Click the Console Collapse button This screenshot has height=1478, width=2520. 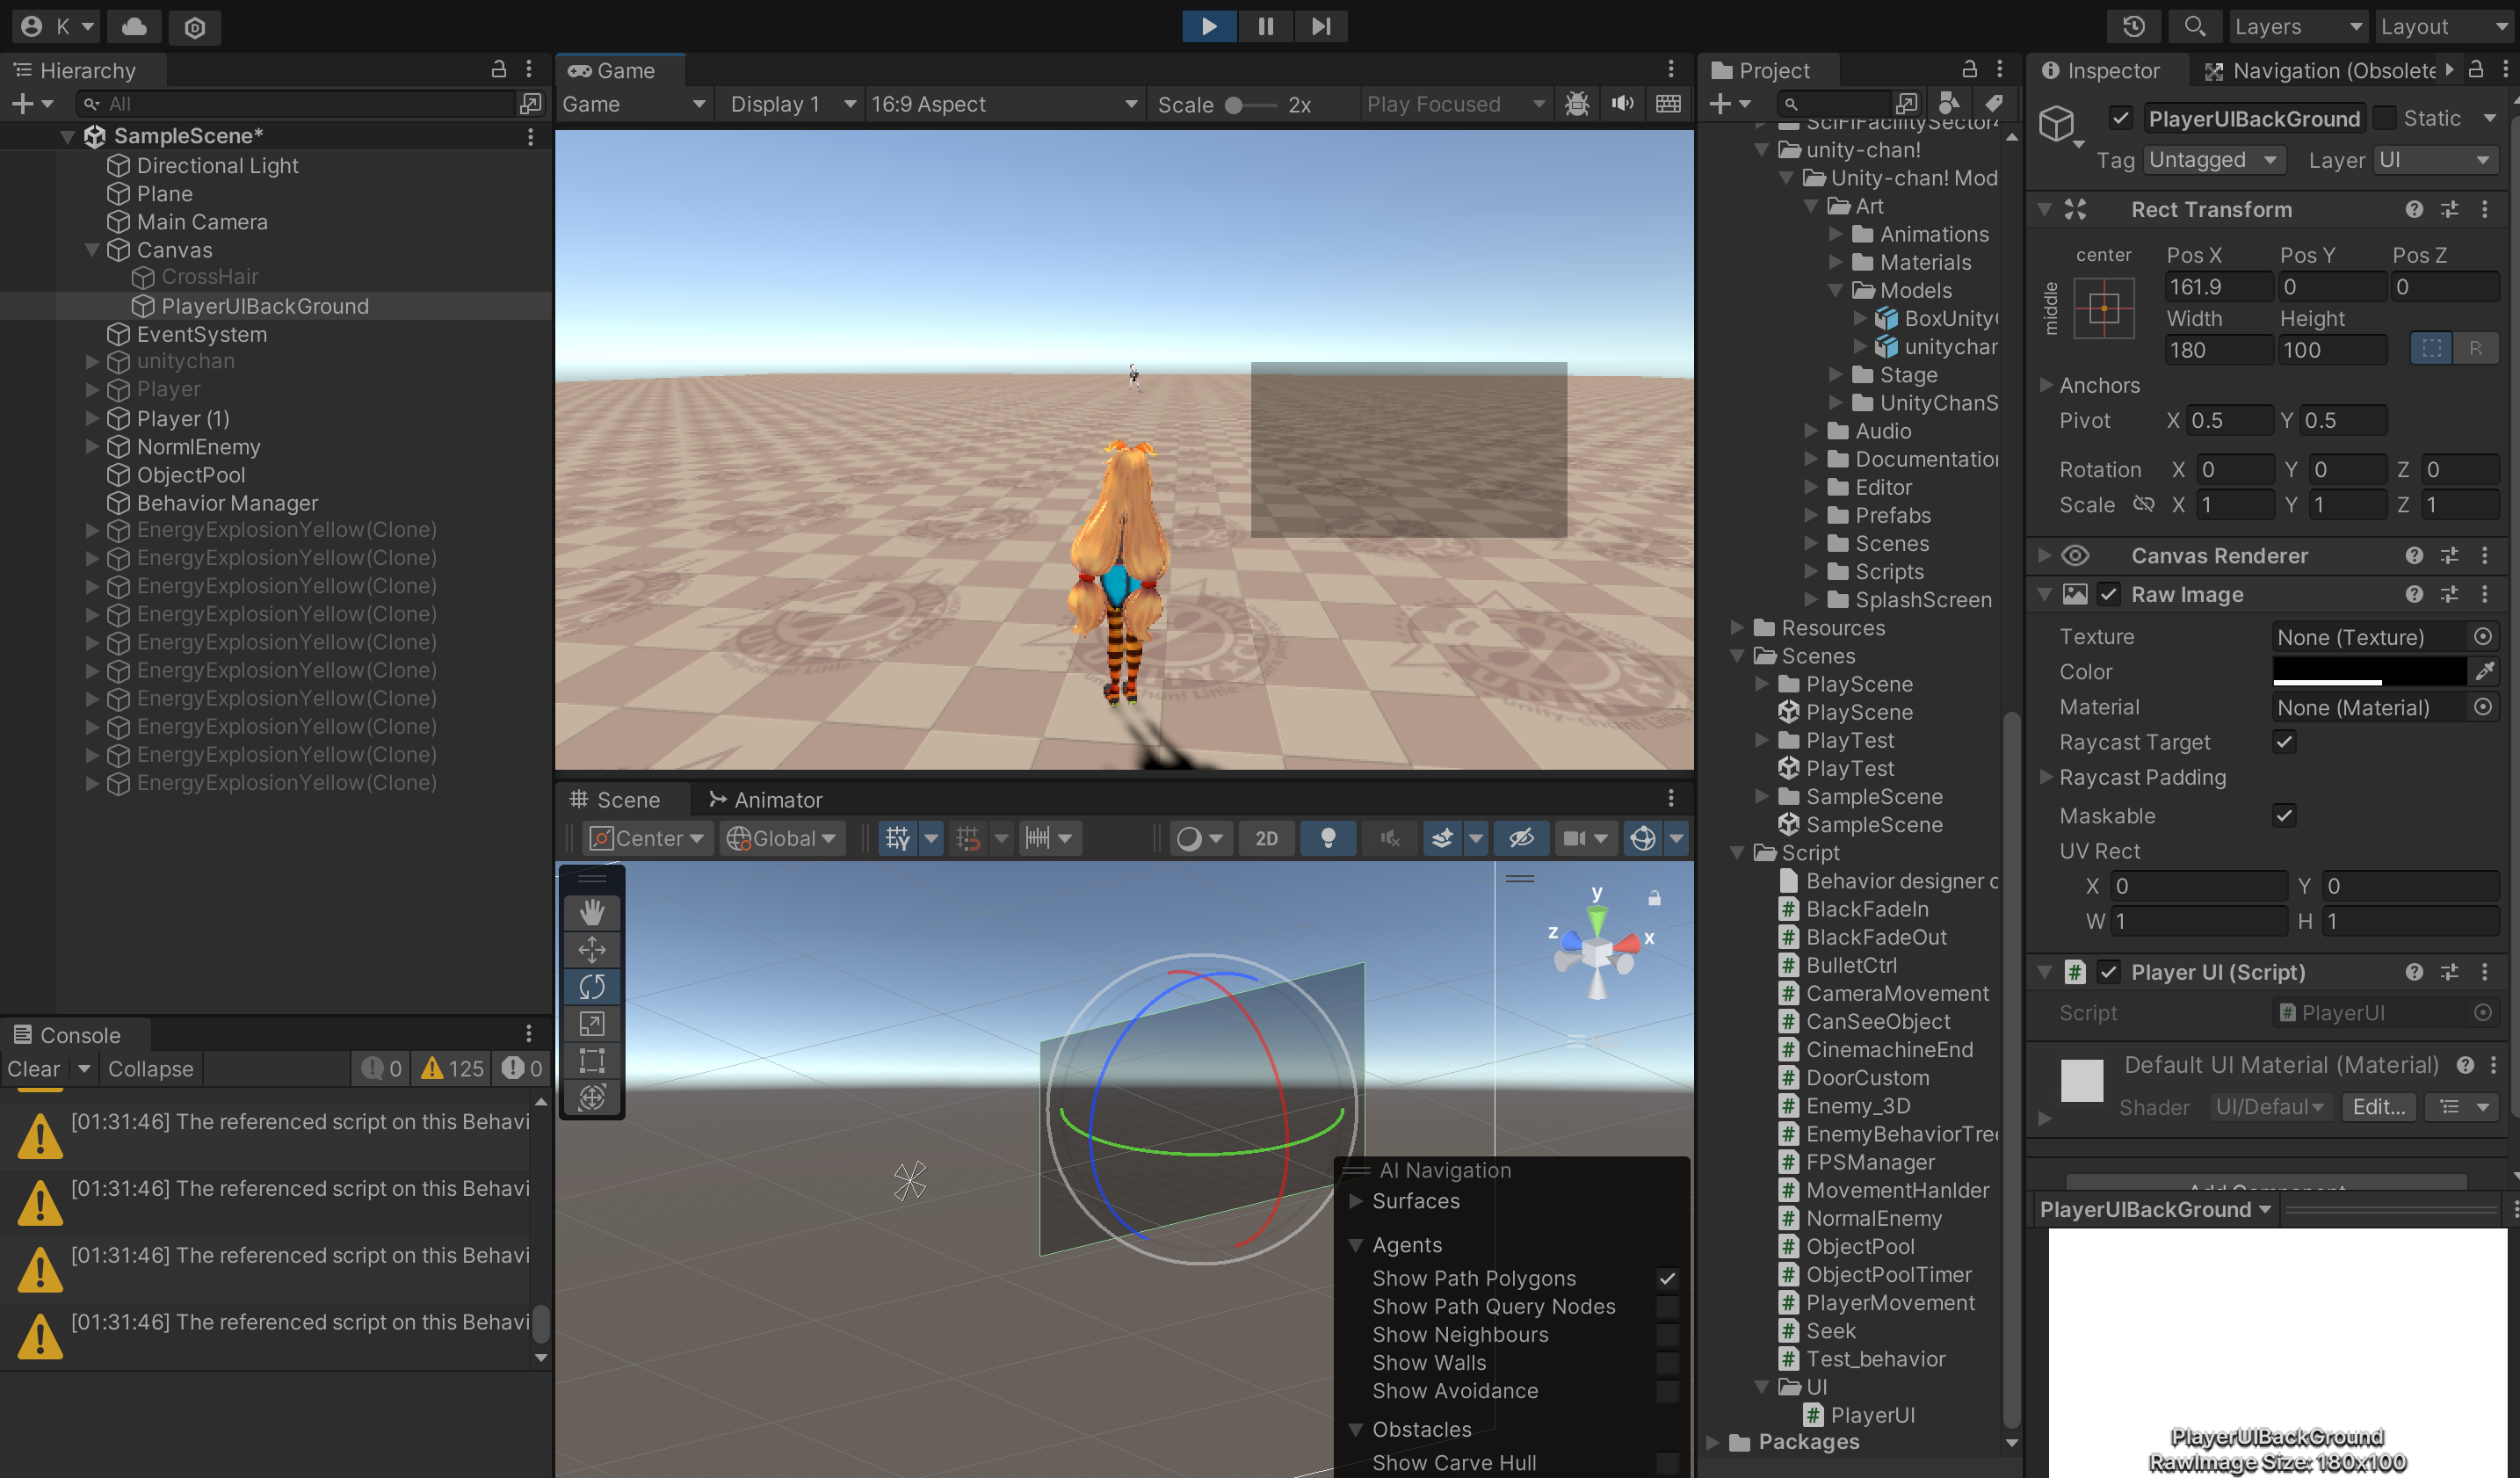(x=151, y=1068)
